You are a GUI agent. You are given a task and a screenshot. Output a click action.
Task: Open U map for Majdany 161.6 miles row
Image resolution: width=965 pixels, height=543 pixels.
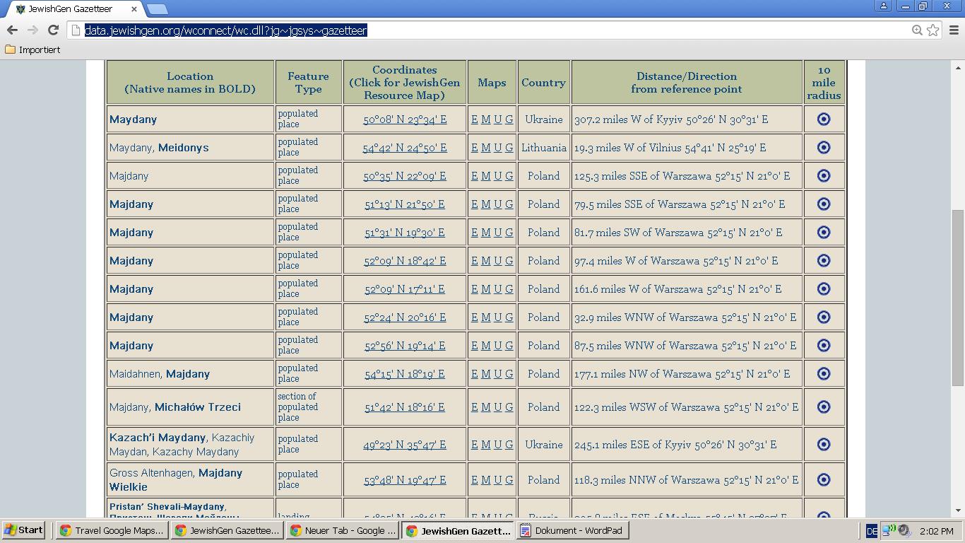pos(497,289)
